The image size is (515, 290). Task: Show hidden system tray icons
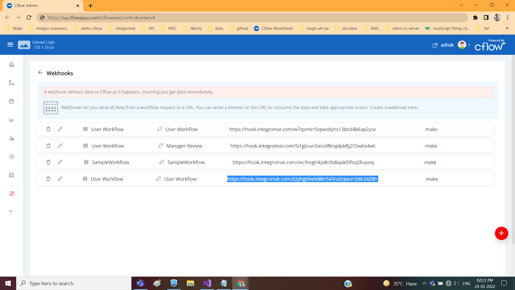click(424, 284)
